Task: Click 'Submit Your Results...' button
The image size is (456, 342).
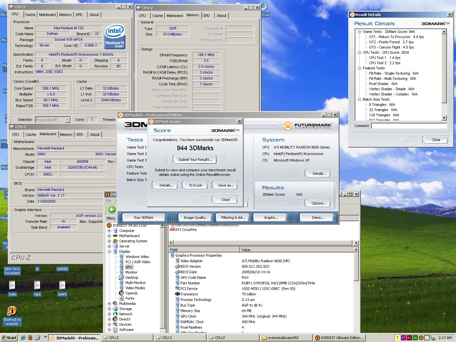Action: [195, 160]
